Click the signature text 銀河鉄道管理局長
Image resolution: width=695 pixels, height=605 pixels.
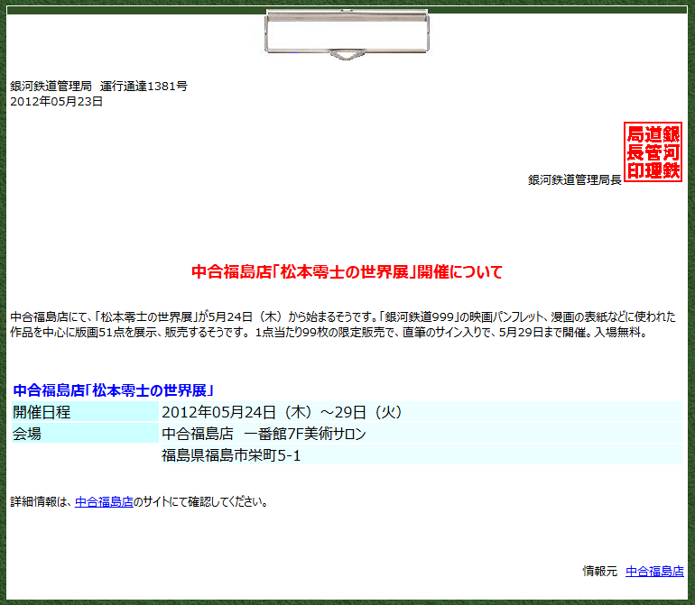tap(575, 179)
